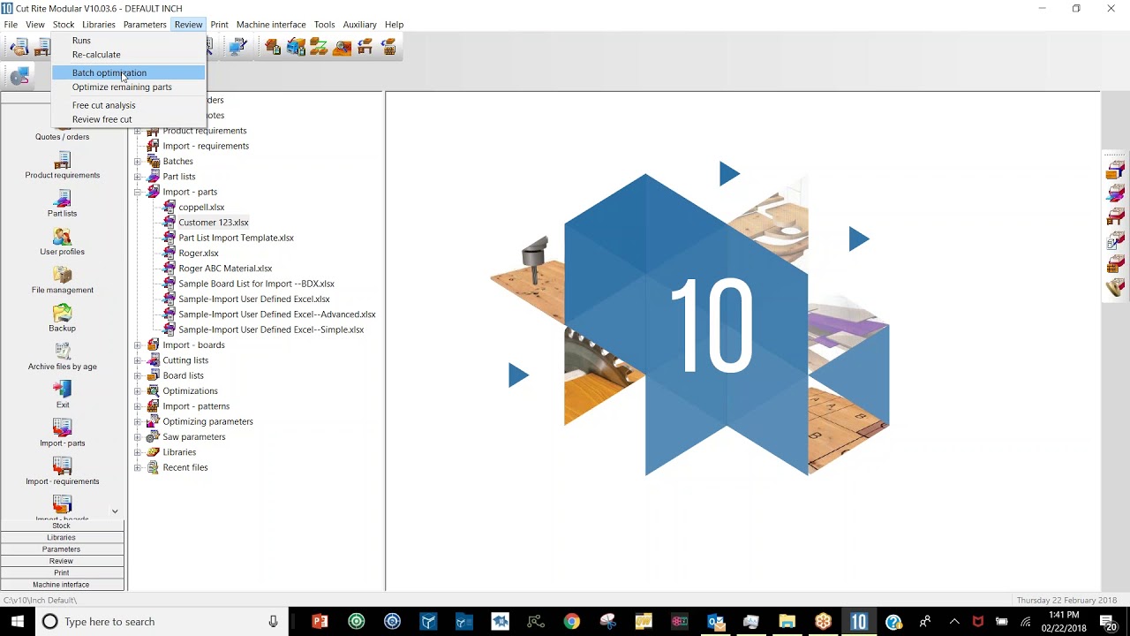Expand the Saw parameters tree node

pyautogui.click(x=138, y=437)
